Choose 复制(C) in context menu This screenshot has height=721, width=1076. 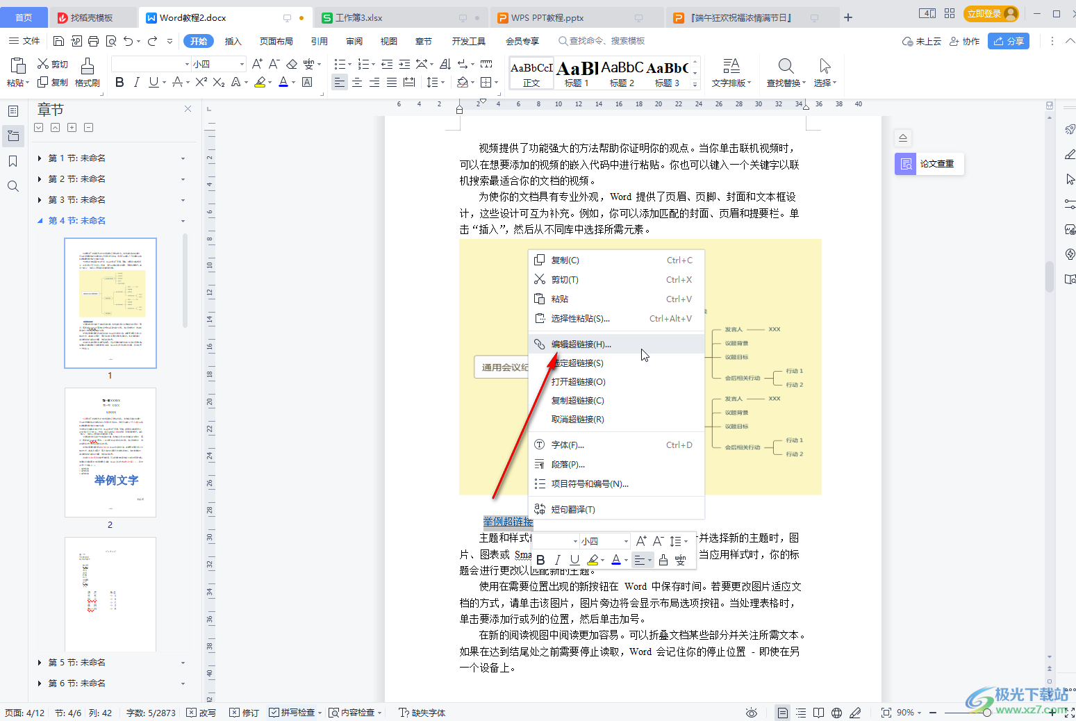tap(617, 260)
